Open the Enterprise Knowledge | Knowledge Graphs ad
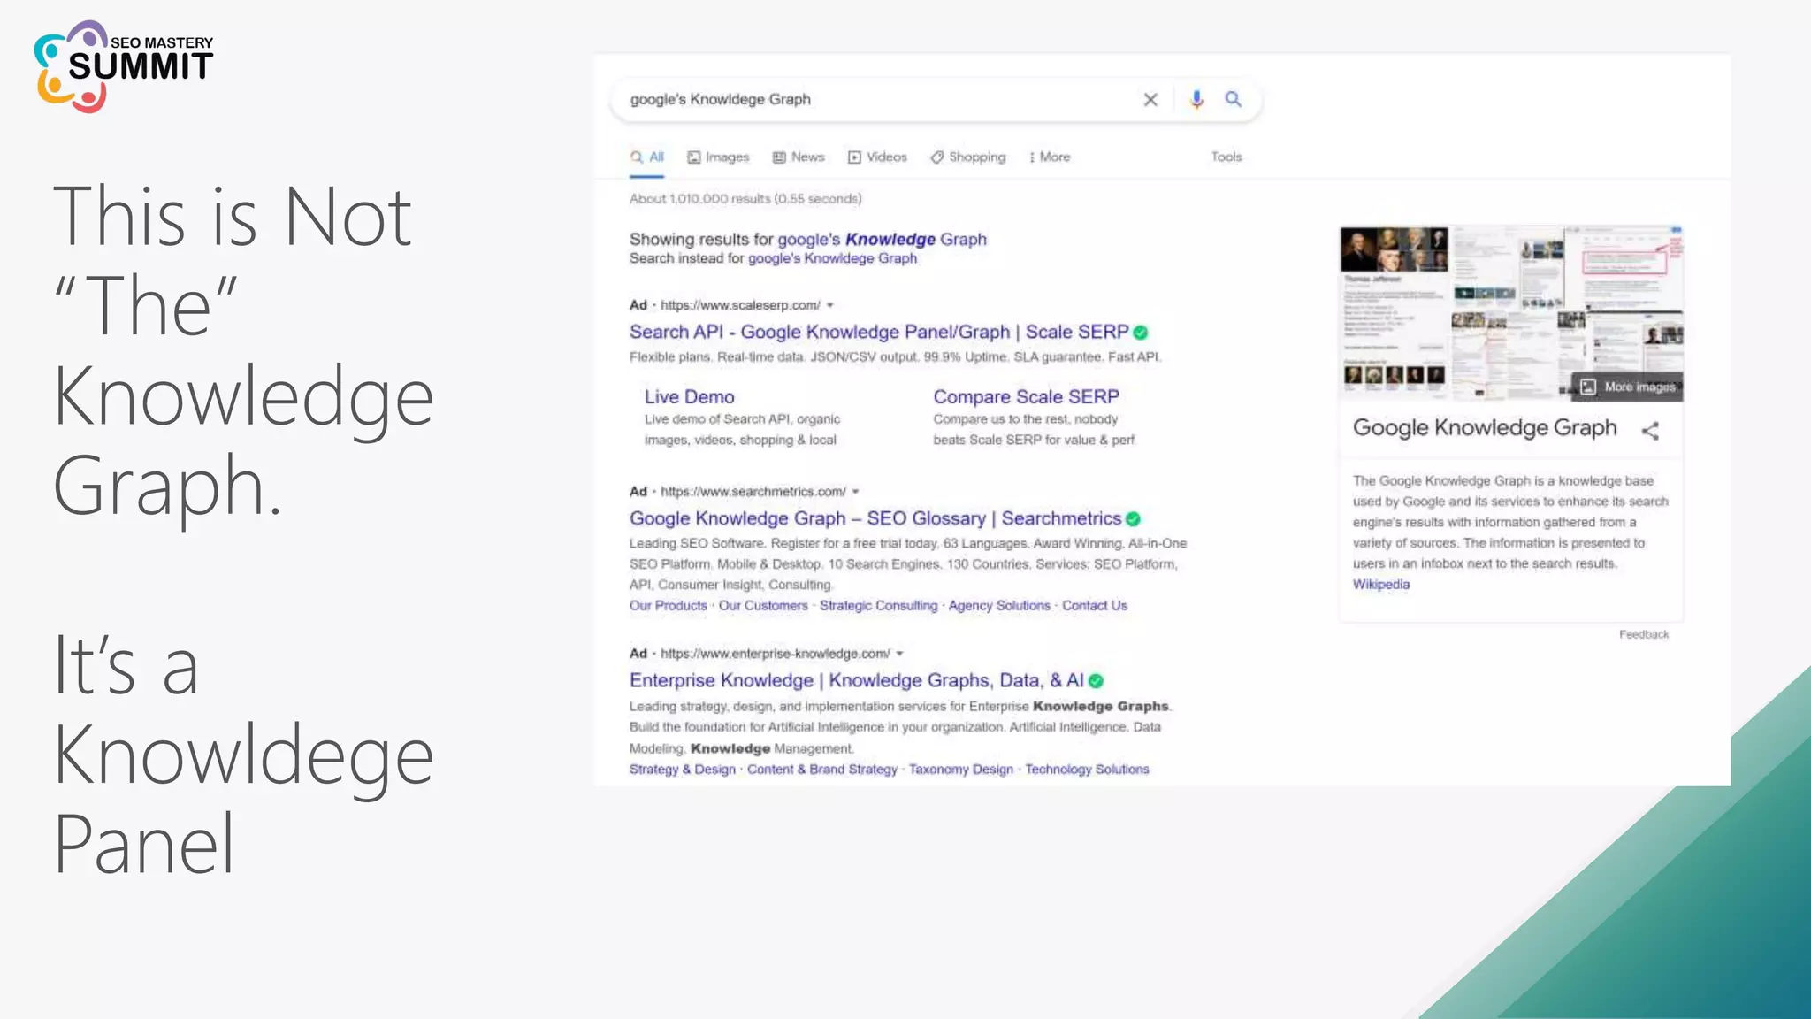This screenshot has width=1811, height=1019. (x=856, y=681)
